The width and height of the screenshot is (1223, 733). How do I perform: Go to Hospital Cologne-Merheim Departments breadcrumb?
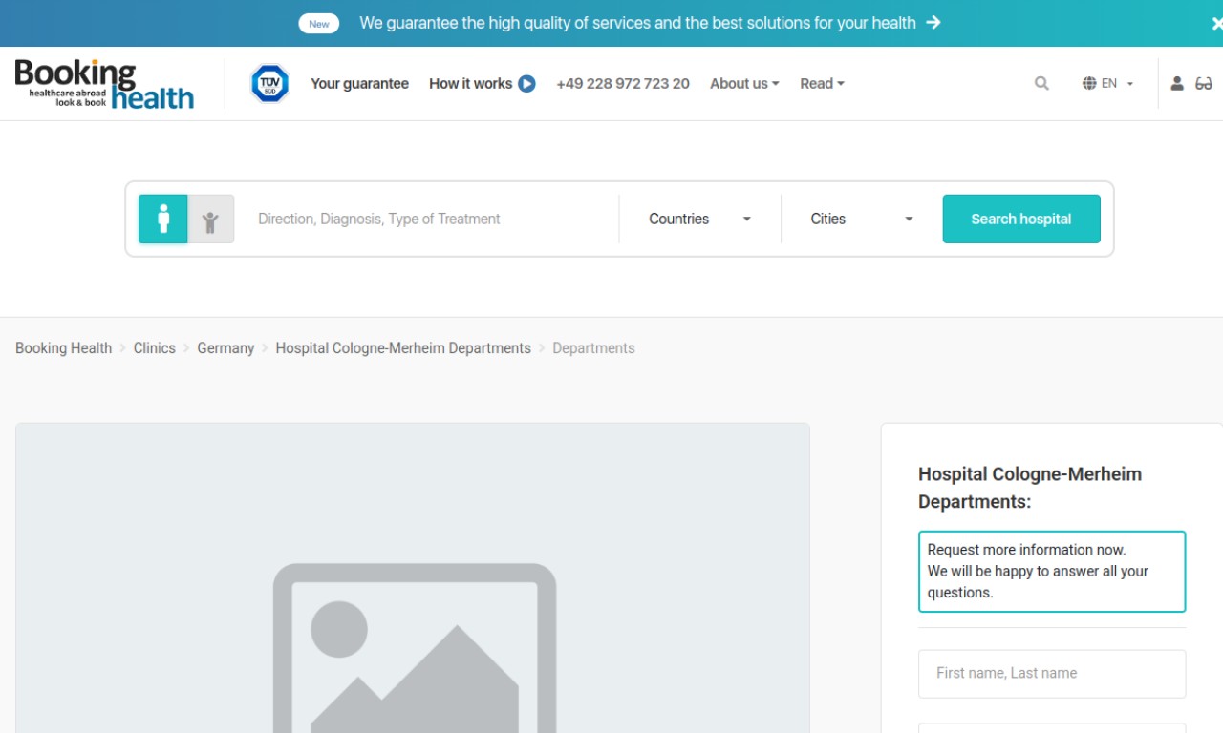pos(403,348)
